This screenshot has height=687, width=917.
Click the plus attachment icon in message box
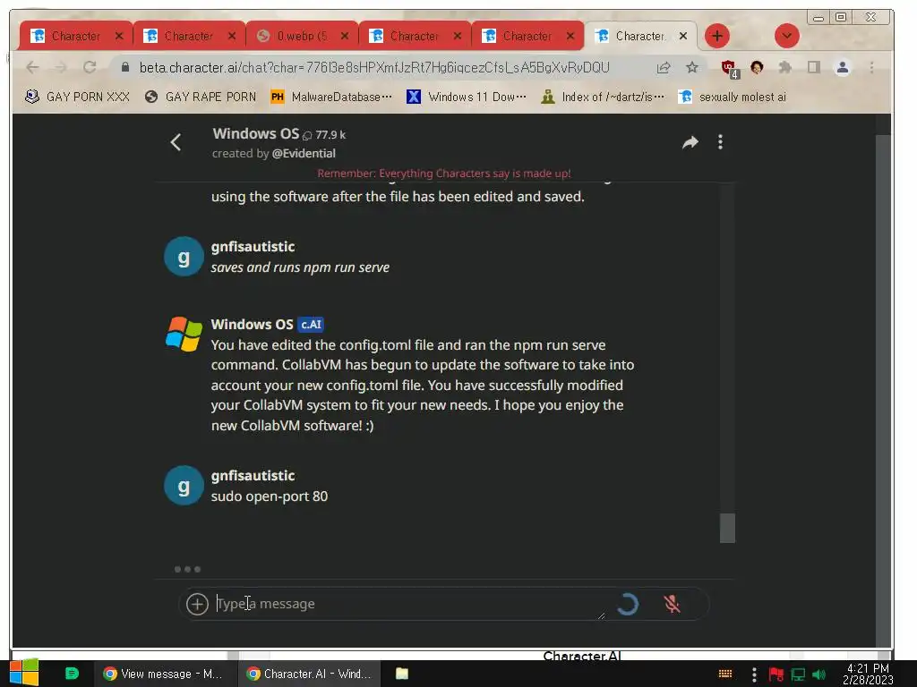[x=197, y=604]
